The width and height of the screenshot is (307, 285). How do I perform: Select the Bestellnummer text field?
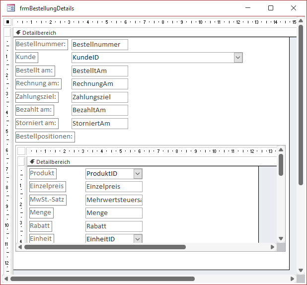click(99, 45)
